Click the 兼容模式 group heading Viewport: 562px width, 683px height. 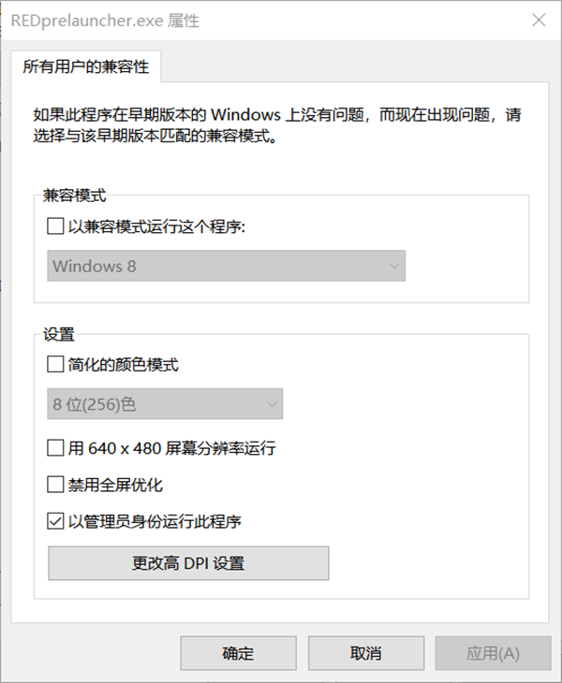(x=75, y=196)
